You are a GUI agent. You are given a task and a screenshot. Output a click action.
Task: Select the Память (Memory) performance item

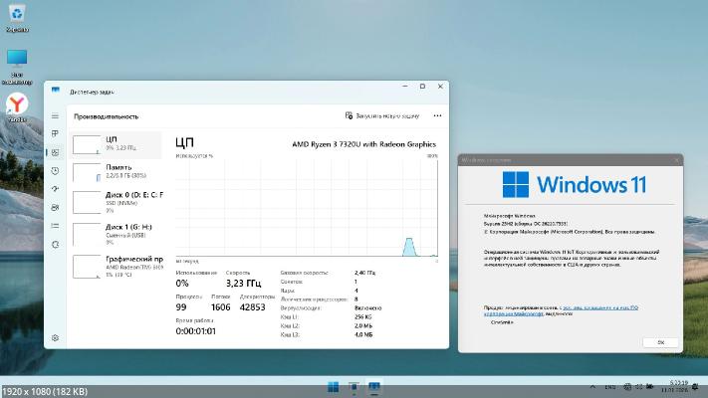coord(118,172)
